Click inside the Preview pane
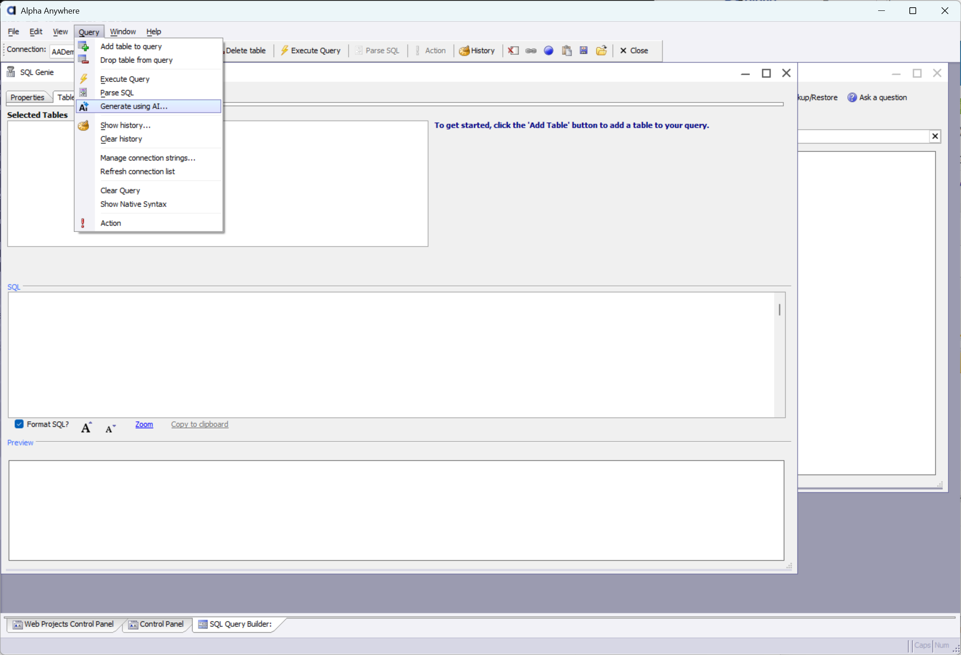This screenshot has width=961, height=655. (396, 511)
